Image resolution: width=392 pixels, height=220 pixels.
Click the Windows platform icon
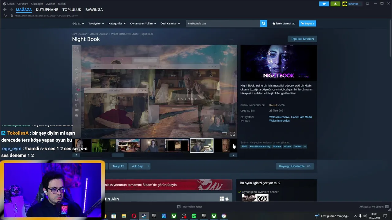222,199
